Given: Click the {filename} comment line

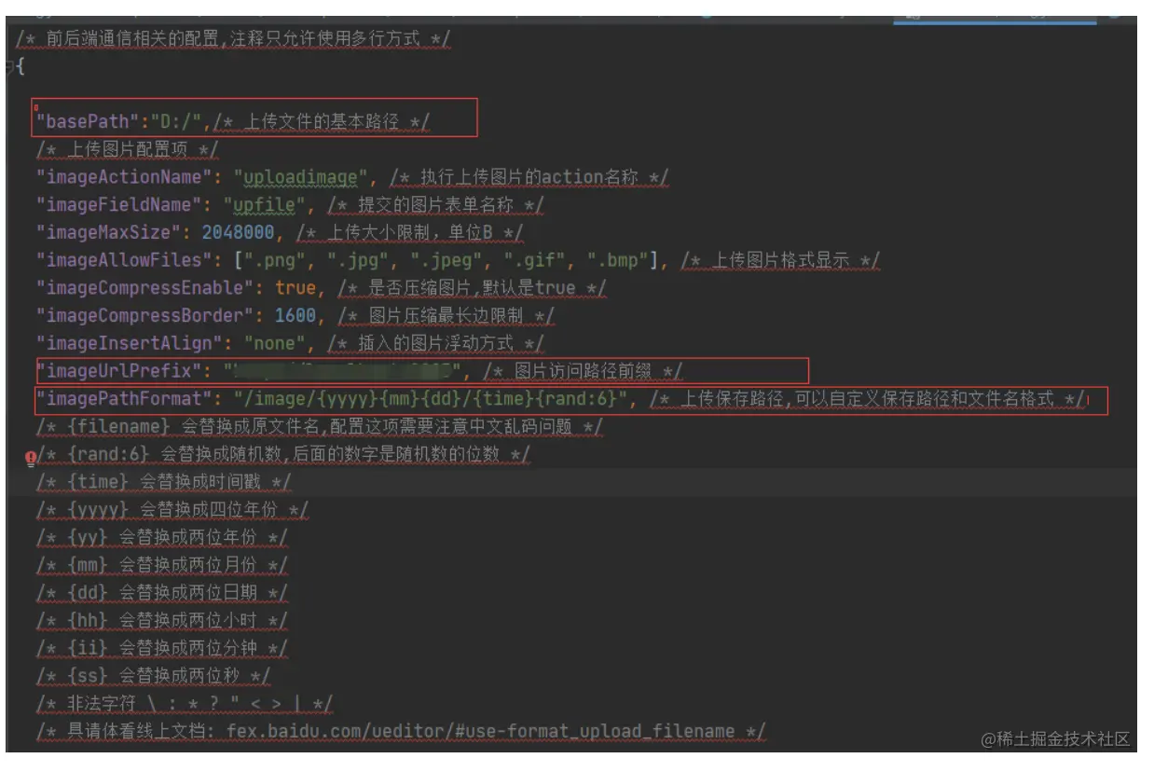Looking at the screenshot, I should pos(320,427).
